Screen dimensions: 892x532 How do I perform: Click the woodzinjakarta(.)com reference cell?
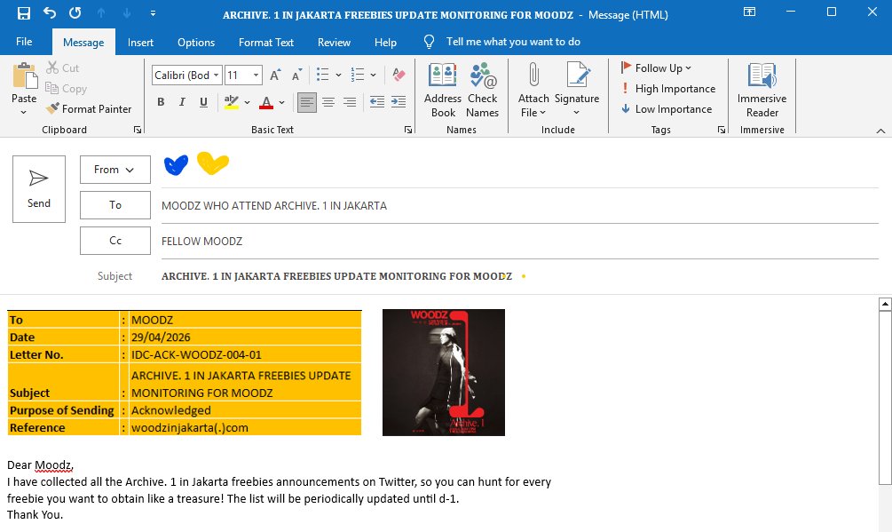click(x=245, y=427)
